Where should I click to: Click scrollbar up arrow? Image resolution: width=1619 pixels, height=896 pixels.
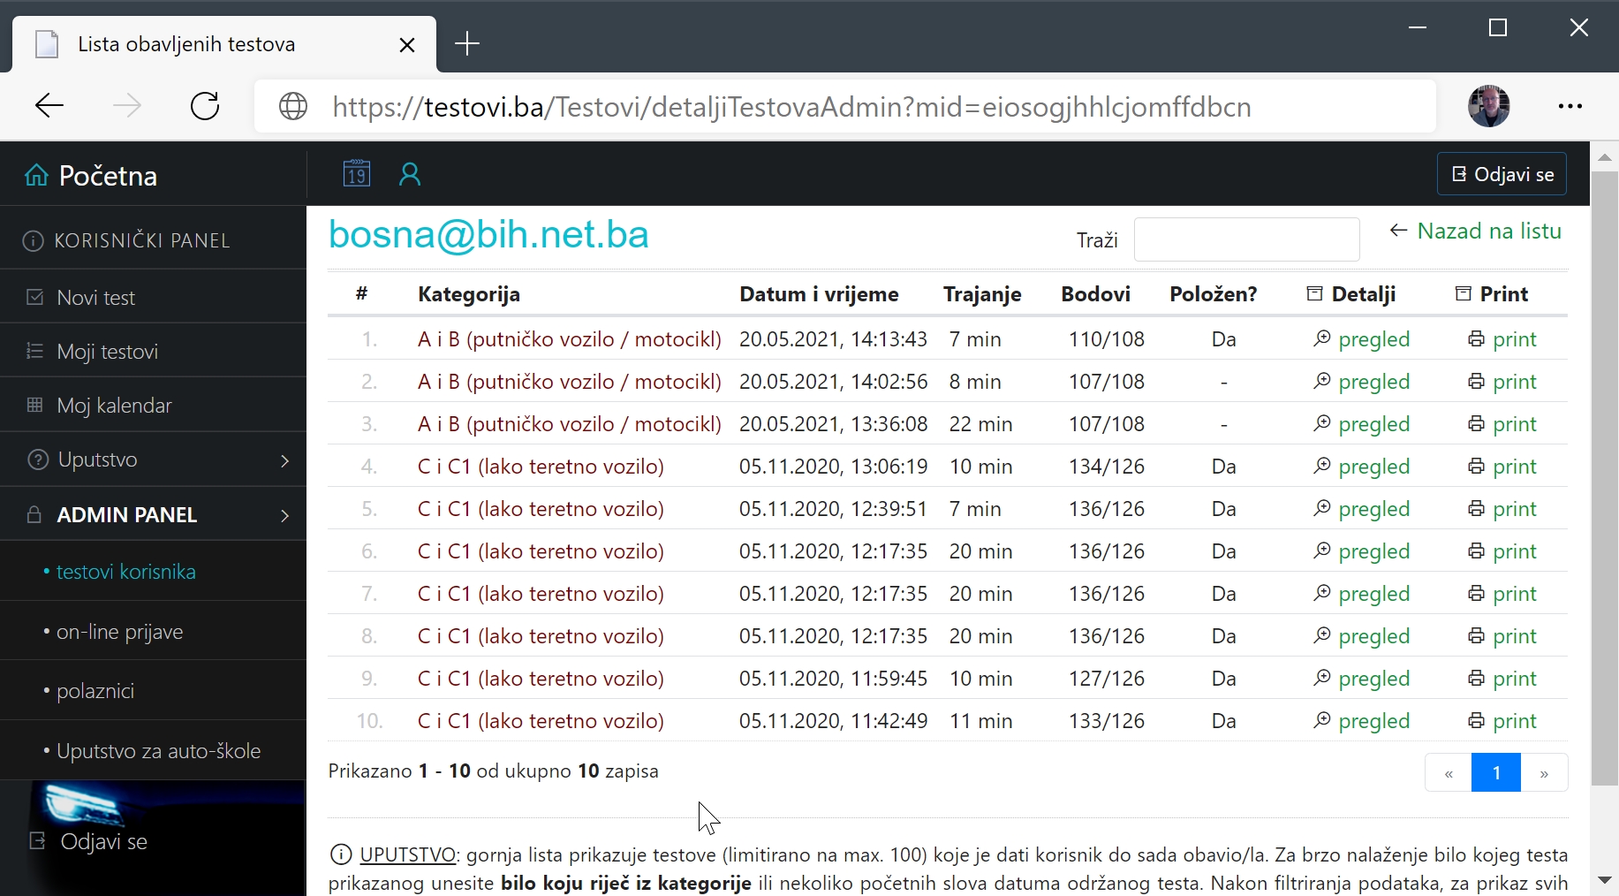pyautogui.click(x=1605, y=157)
